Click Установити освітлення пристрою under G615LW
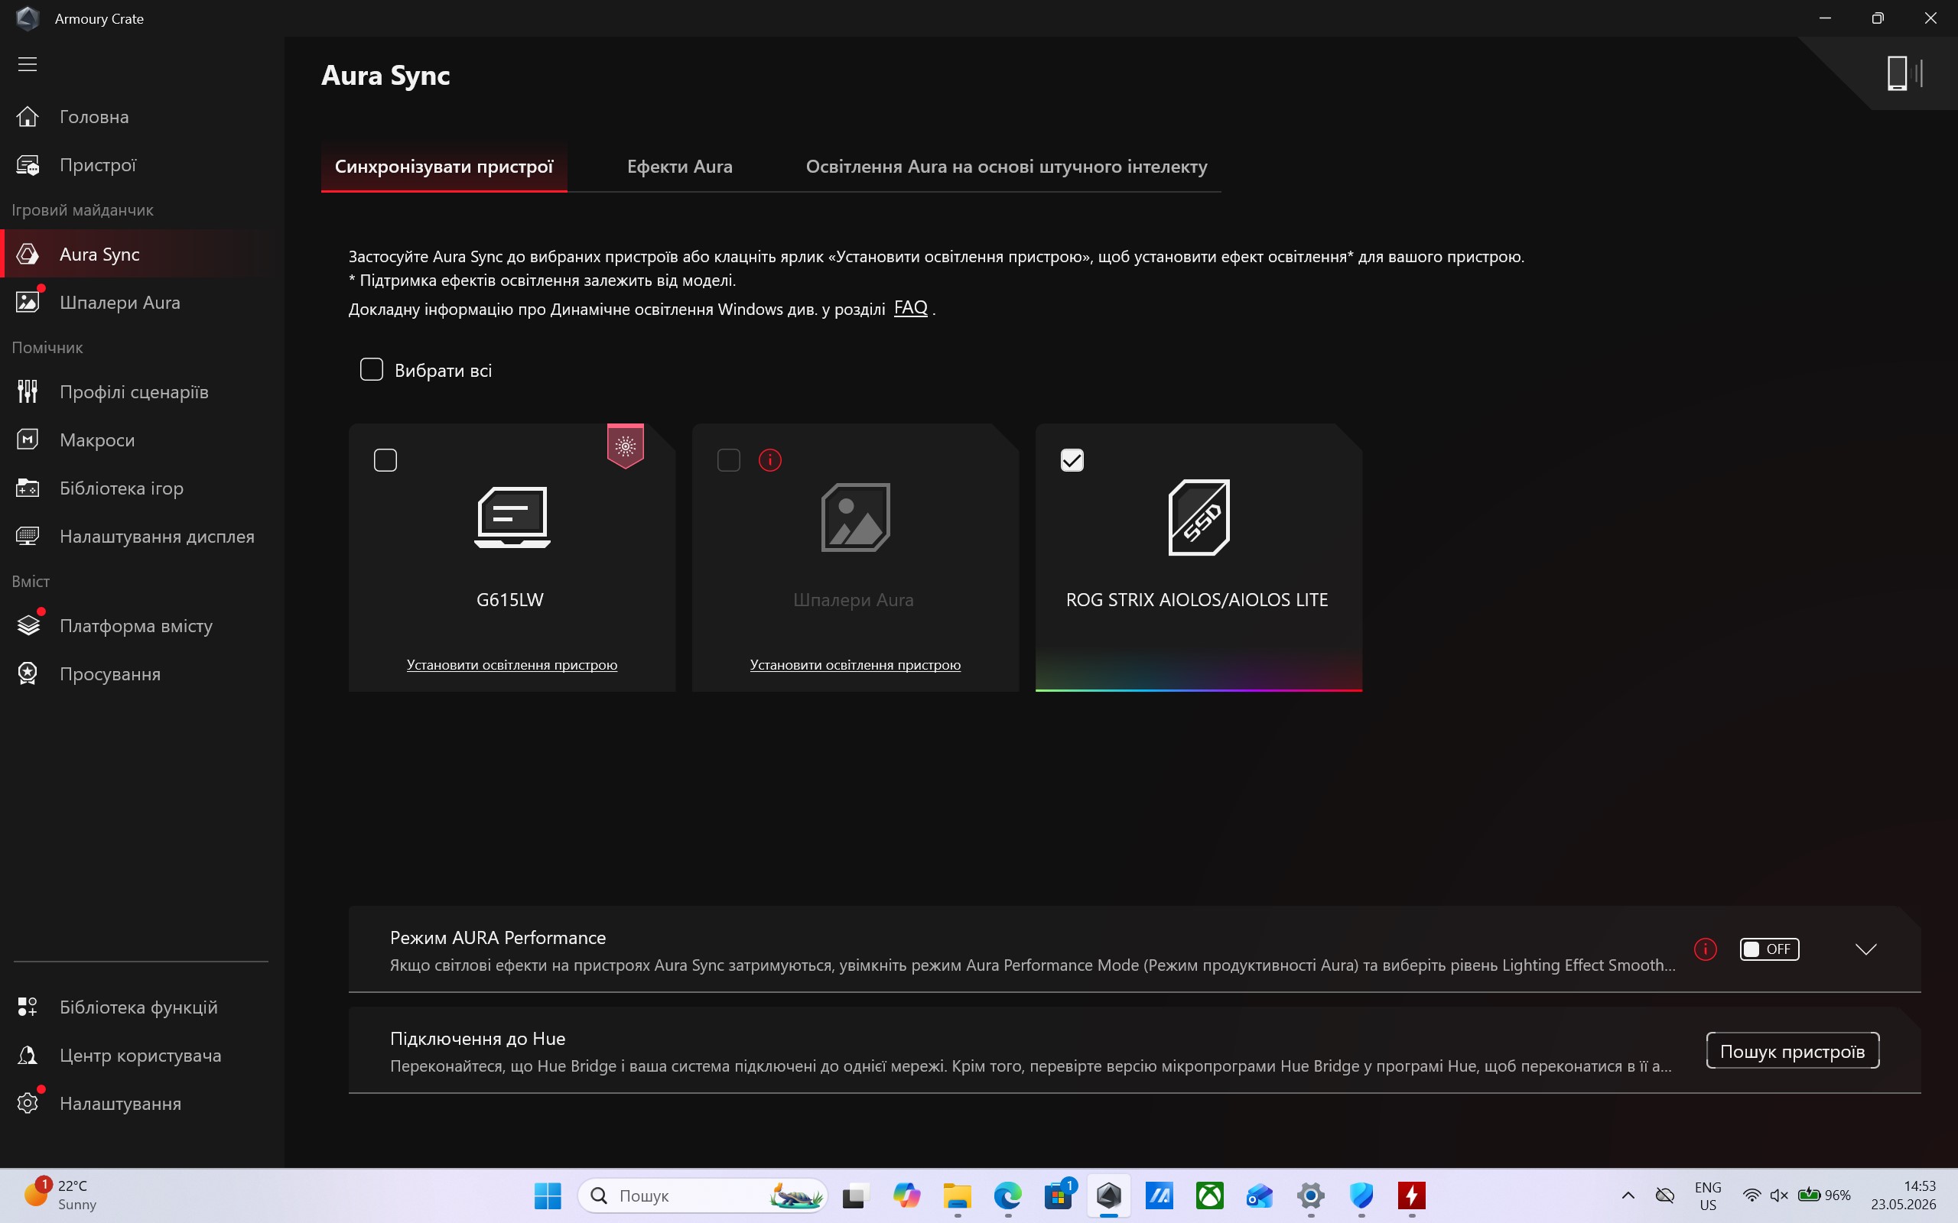This screenshot has height=1223, width=1958. (512, 665)
